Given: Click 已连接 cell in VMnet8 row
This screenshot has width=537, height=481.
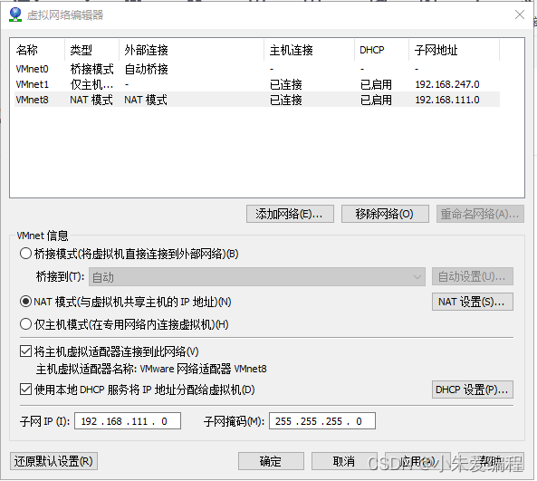Looking at the screenshot, I should coord(286,100).
